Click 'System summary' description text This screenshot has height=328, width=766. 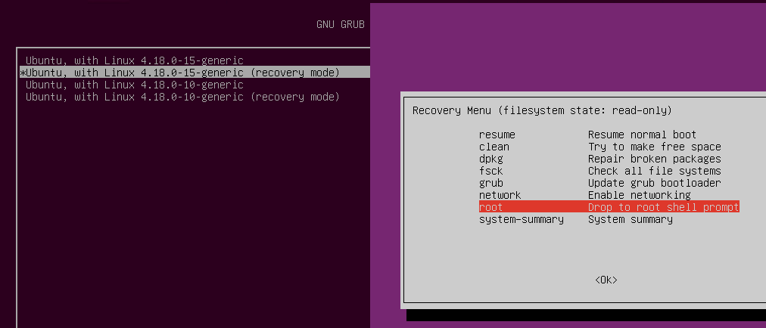tap(631, 219)
